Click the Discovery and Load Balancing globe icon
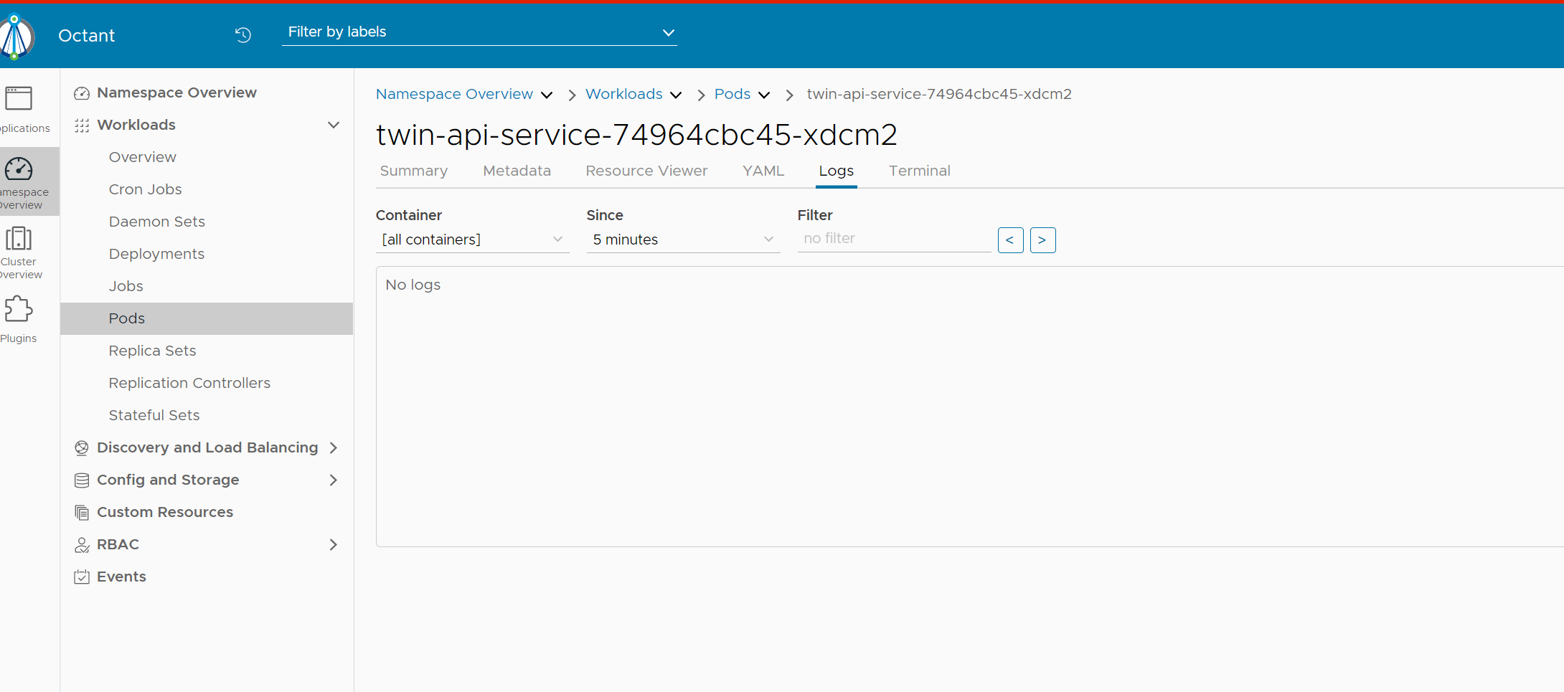Viewport: 1564px width, 692px height. tap(81, 447)
